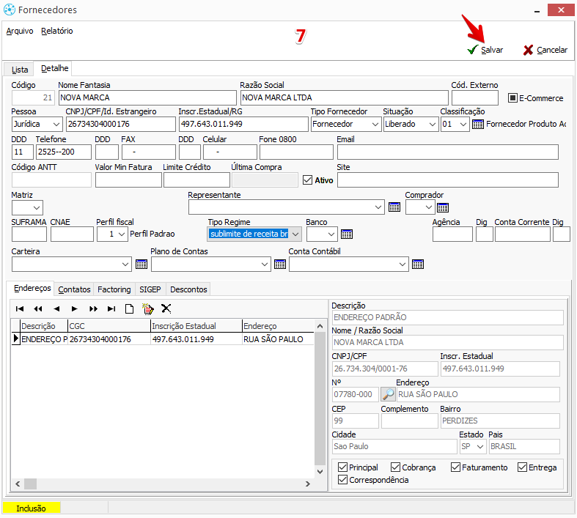Expand the Situação dropdown
This screenshot has width=577, height=518.
[x=433, y=125]
